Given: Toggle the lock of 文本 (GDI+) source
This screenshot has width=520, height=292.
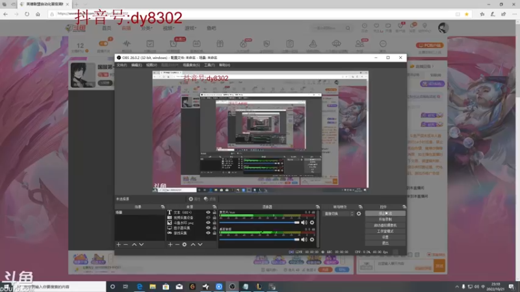Looking at the screenshot, I should click(x=214, y=213).
